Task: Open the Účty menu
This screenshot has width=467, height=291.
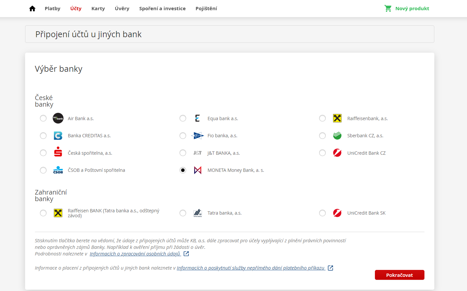Action: [76, 9]
